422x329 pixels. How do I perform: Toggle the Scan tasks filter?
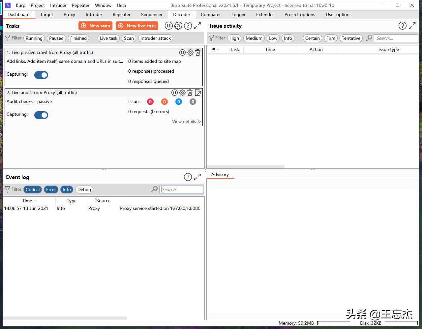tap(129, 38)
